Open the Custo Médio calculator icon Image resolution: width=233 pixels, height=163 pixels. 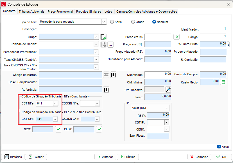tap(223, 82)
